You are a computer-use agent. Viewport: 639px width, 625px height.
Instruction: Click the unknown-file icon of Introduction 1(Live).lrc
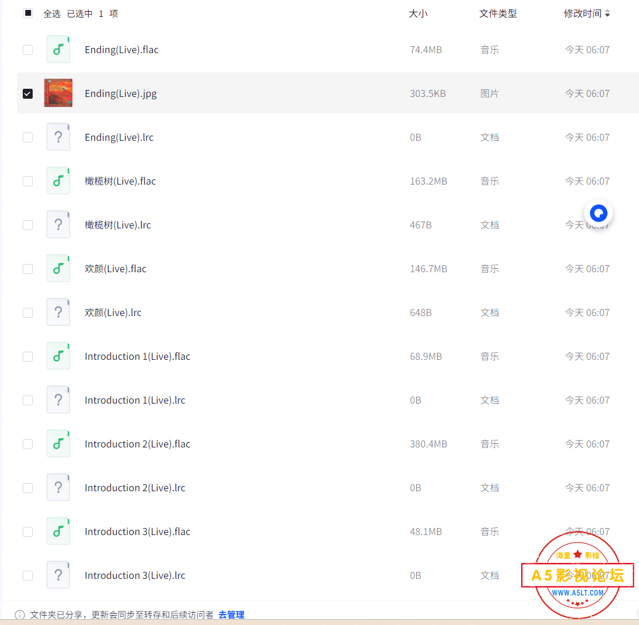58,400
